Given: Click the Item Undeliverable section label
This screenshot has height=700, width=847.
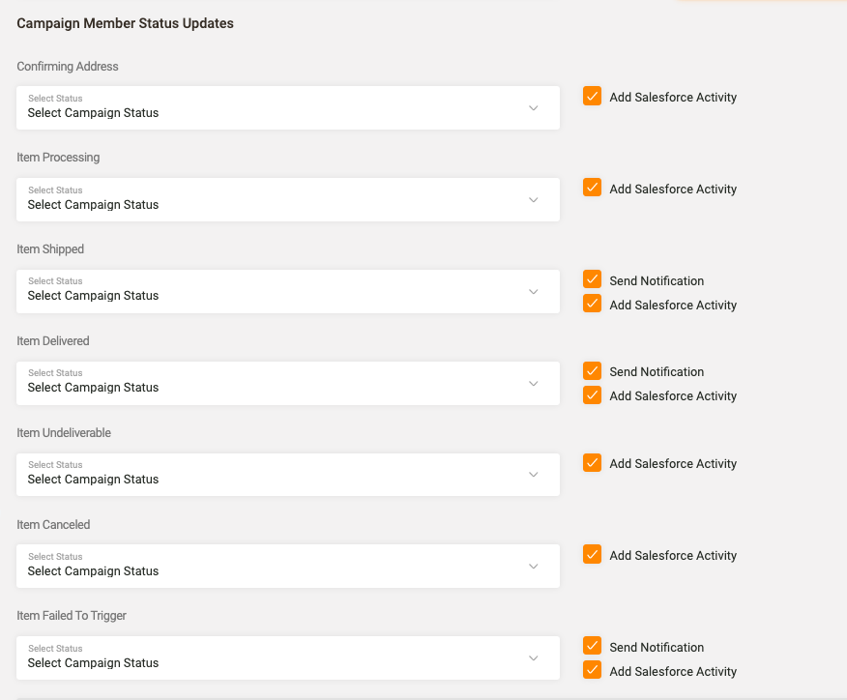Looking at the screenshot, I should pyautogui.click(x=64, y=433).
